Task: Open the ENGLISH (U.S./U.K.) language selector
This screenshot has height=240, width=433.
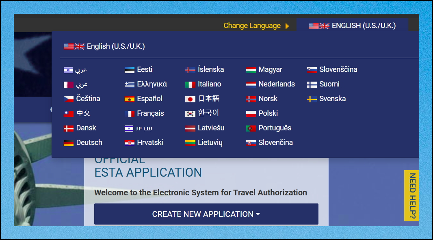Action: [x=352, y=26]
